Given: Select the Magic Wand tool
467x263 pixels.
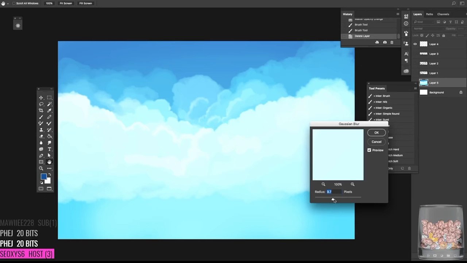Looking at the screenshot, I should 49,104.
